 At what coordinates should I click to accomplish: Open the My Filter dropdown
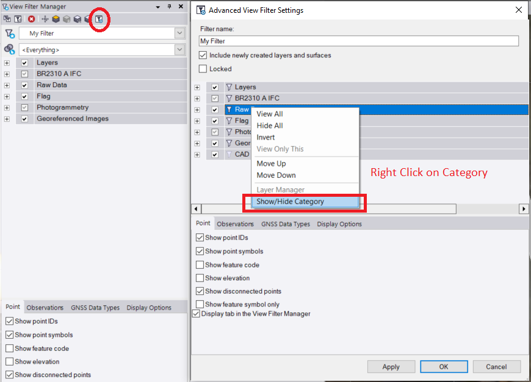tap(179, 34)
